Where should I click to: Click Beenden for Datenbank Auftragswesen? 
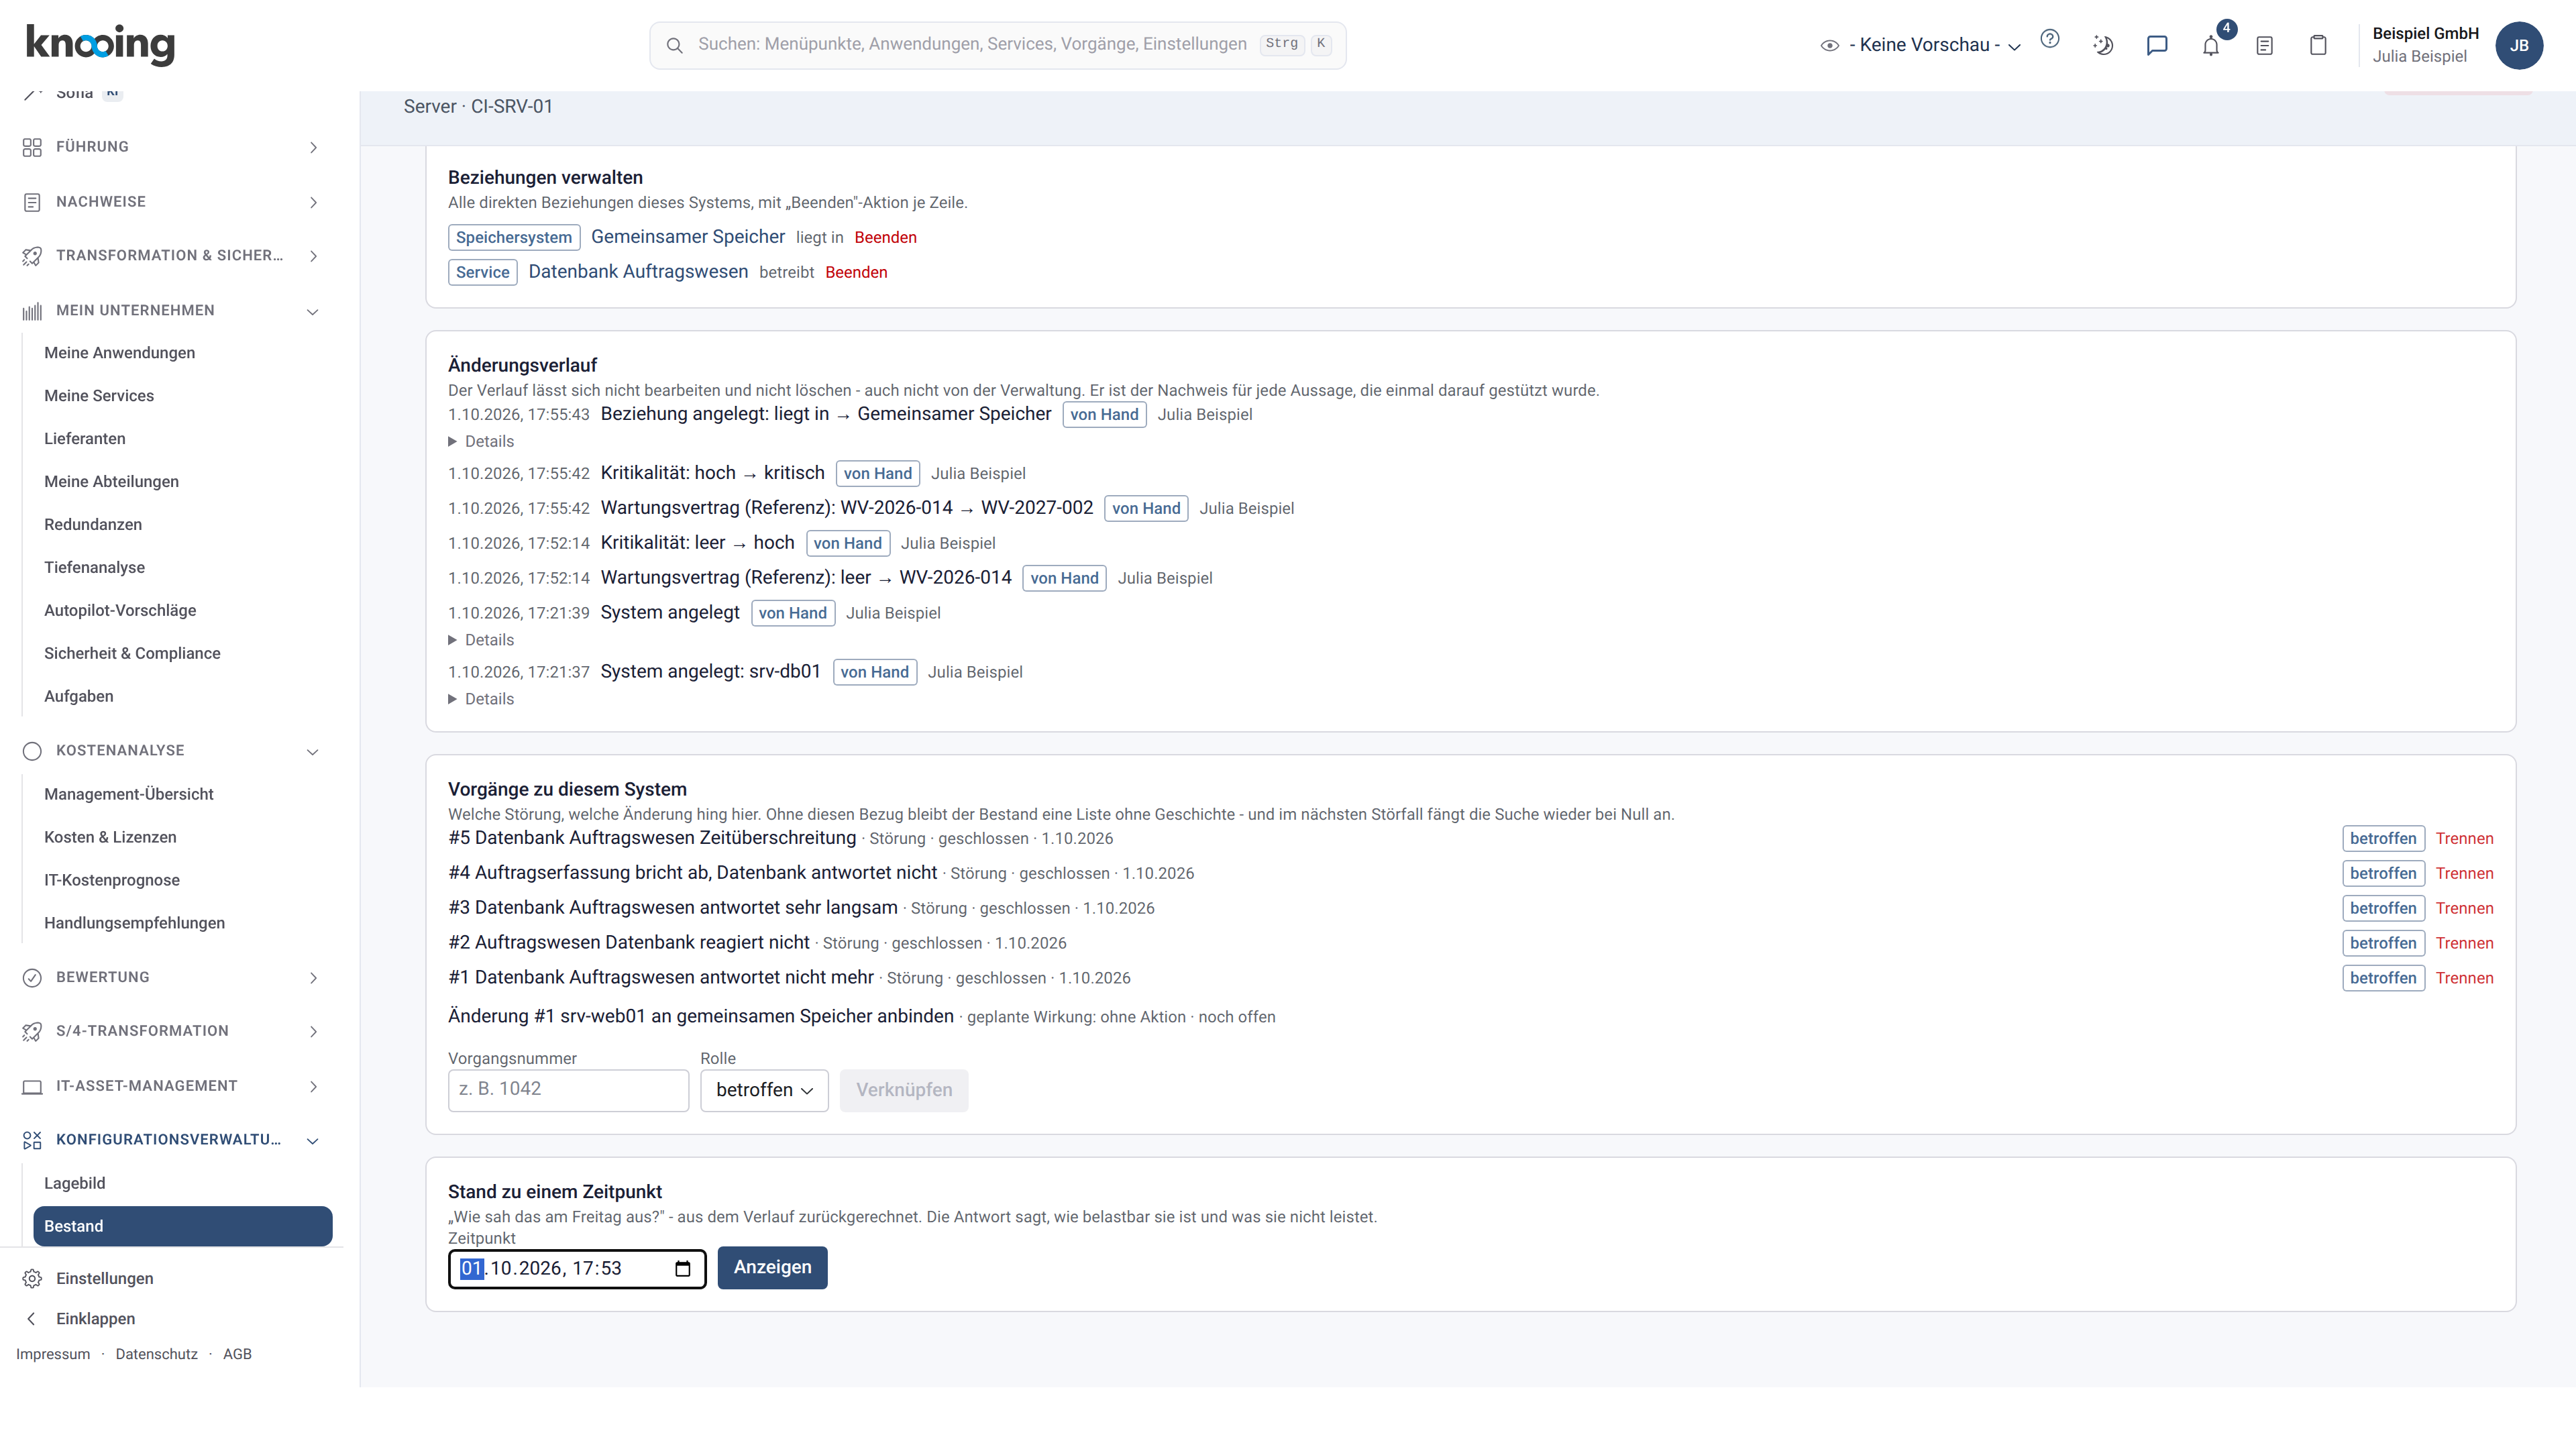tap(856, 272)
